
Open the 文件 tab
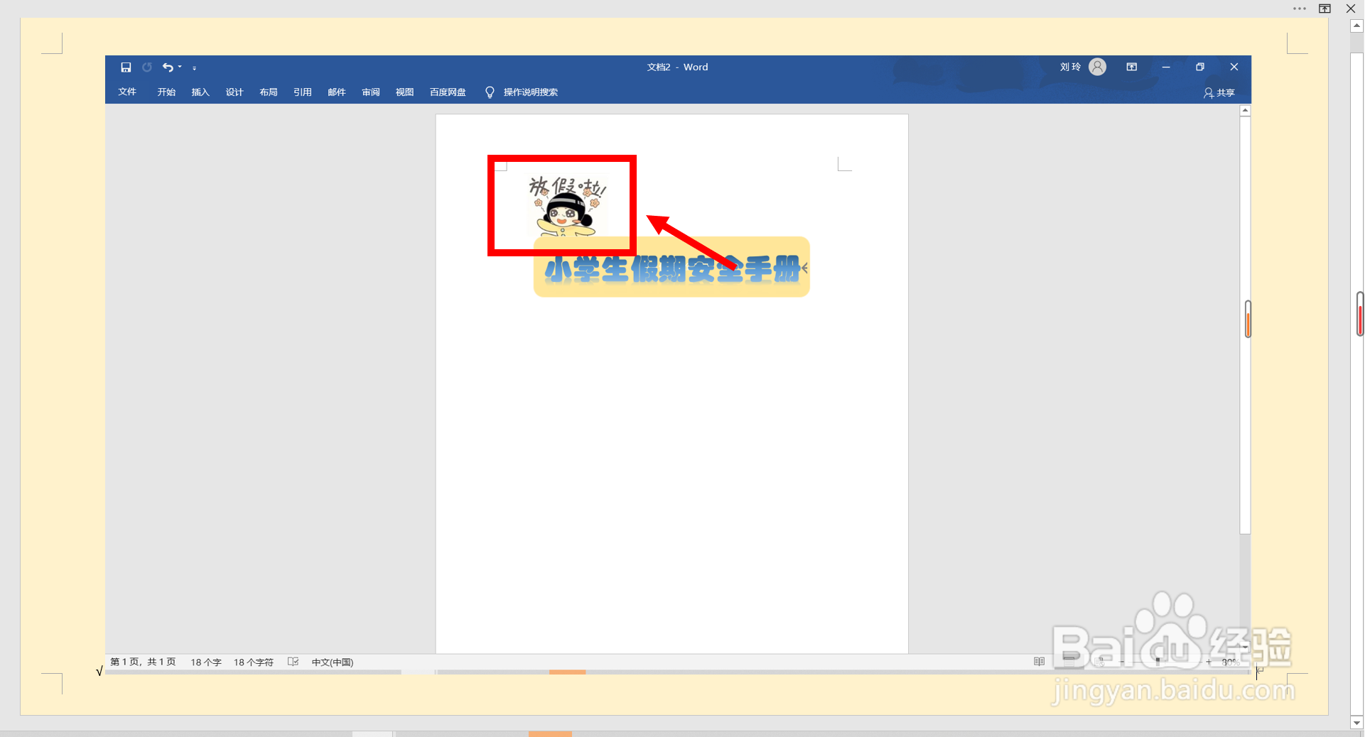tap(127, 92)
